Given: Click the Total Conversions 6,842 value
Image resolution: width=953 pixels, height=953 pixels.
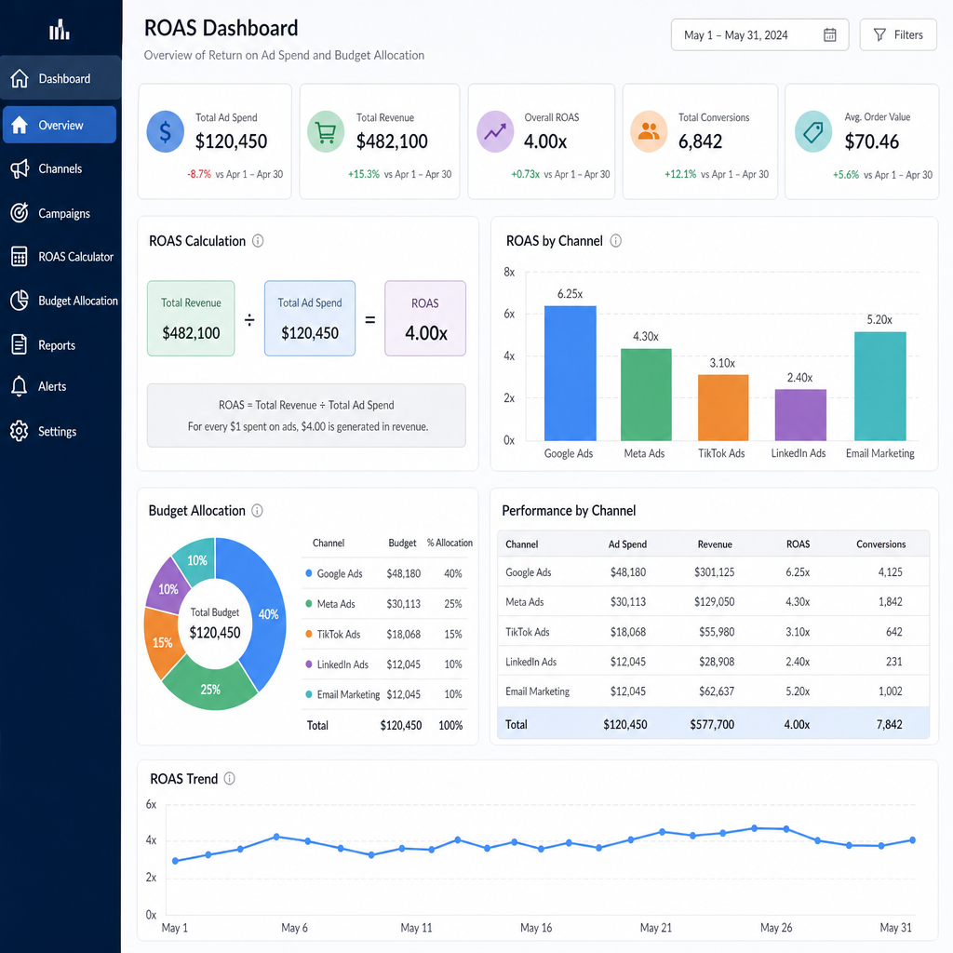Looking at the screenshot, I should [700, 141].
